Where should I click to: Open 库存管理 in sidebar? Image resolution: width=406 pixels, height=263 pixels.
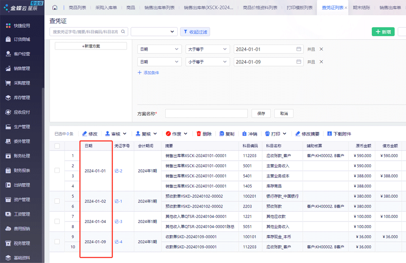[18, 97]
